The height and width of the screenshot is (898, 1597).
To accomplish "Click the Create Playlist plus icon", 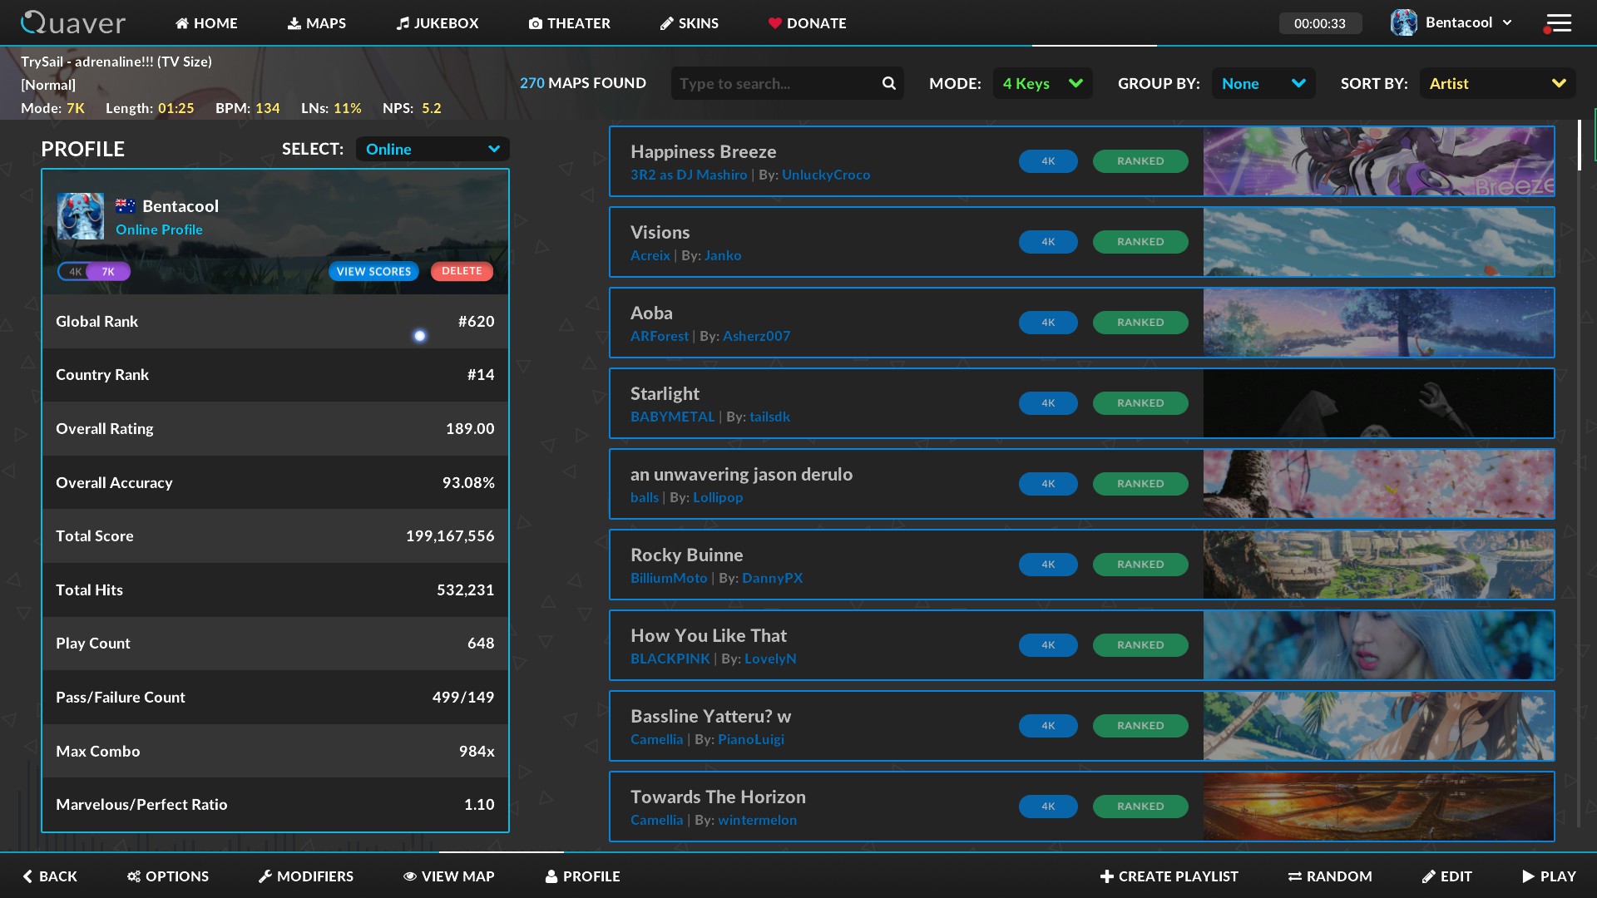I will coord(1106,876).
